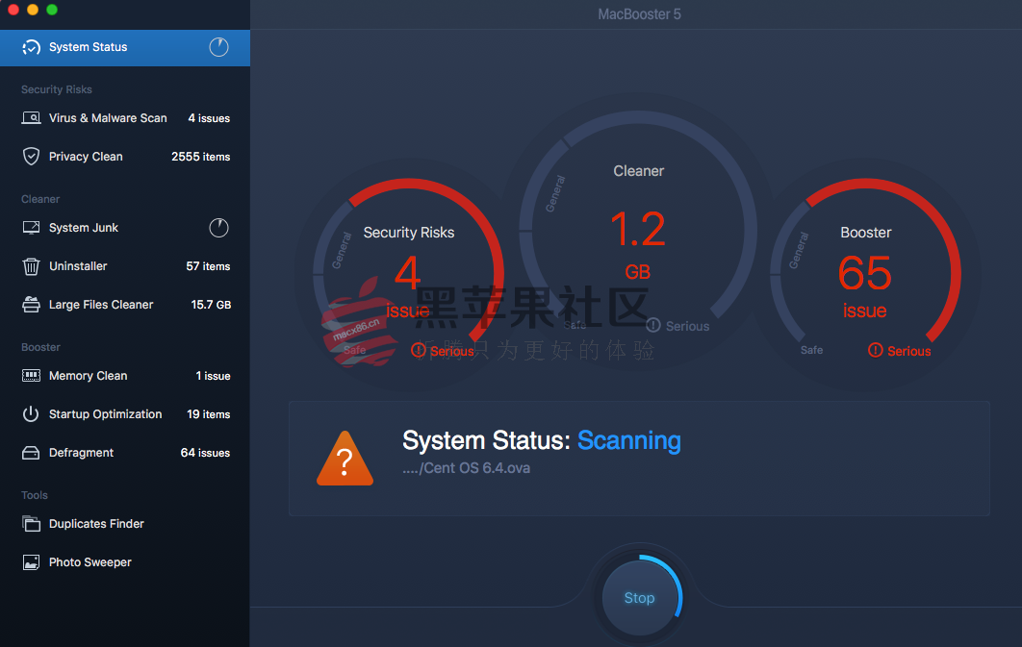Open the Defragment tool

coord(125,453)
